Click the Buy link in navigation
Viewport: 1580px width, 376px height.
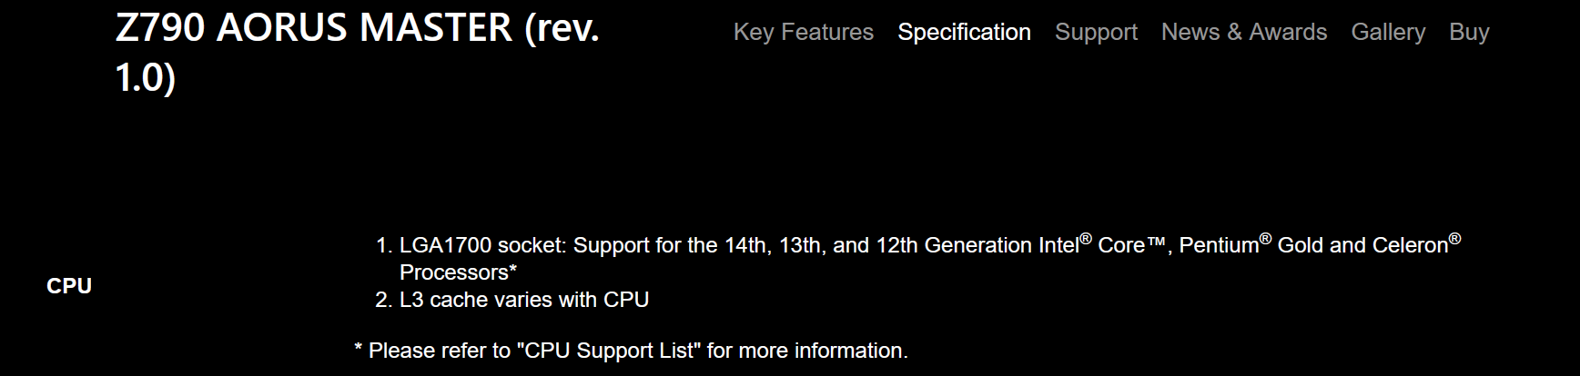[x=1469, y=33]
